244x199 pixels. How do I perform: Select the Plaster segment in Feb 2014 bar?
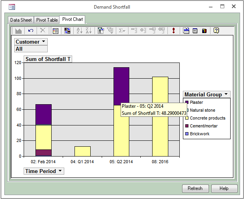44,114
